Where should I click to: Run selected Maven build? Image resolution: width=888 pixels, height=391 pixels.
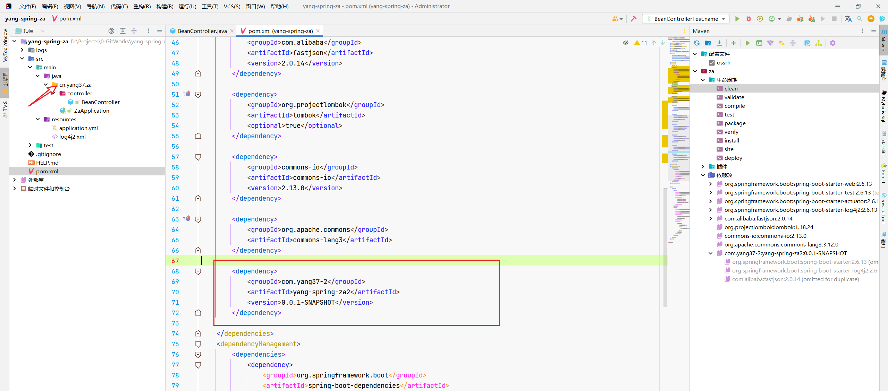tap(748, 43)
